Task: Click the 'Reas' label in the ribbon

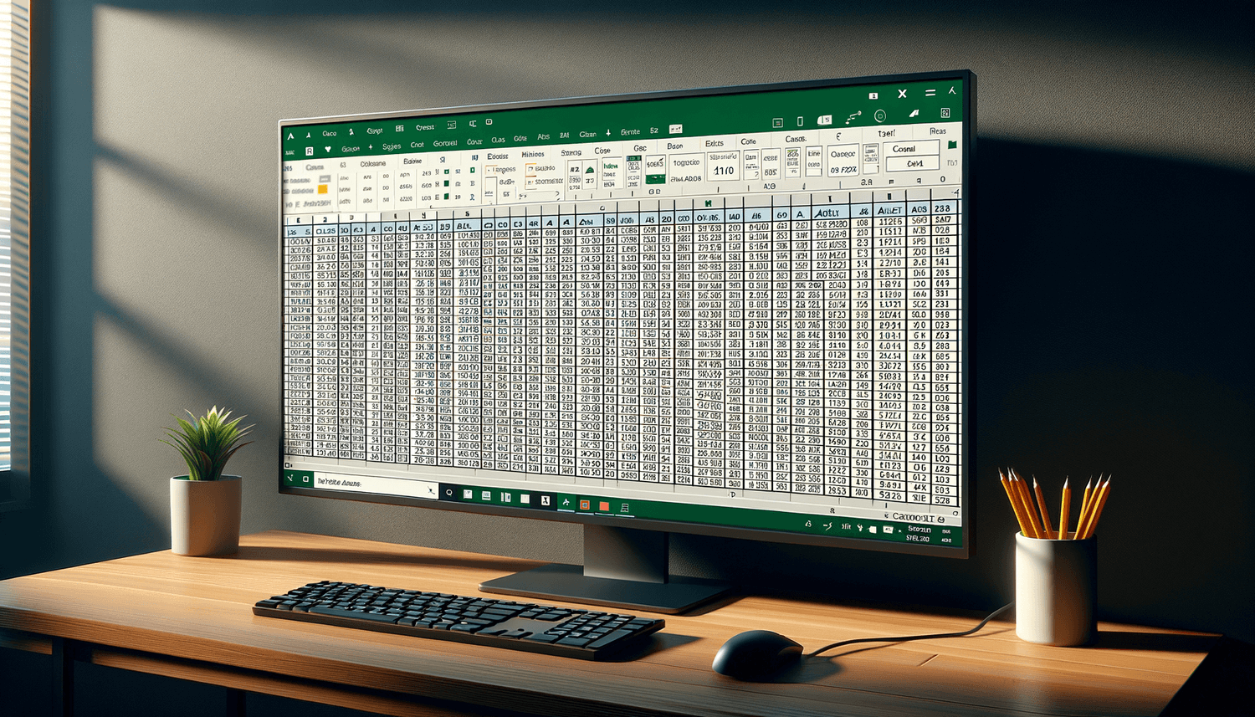Action: [938, 131]
